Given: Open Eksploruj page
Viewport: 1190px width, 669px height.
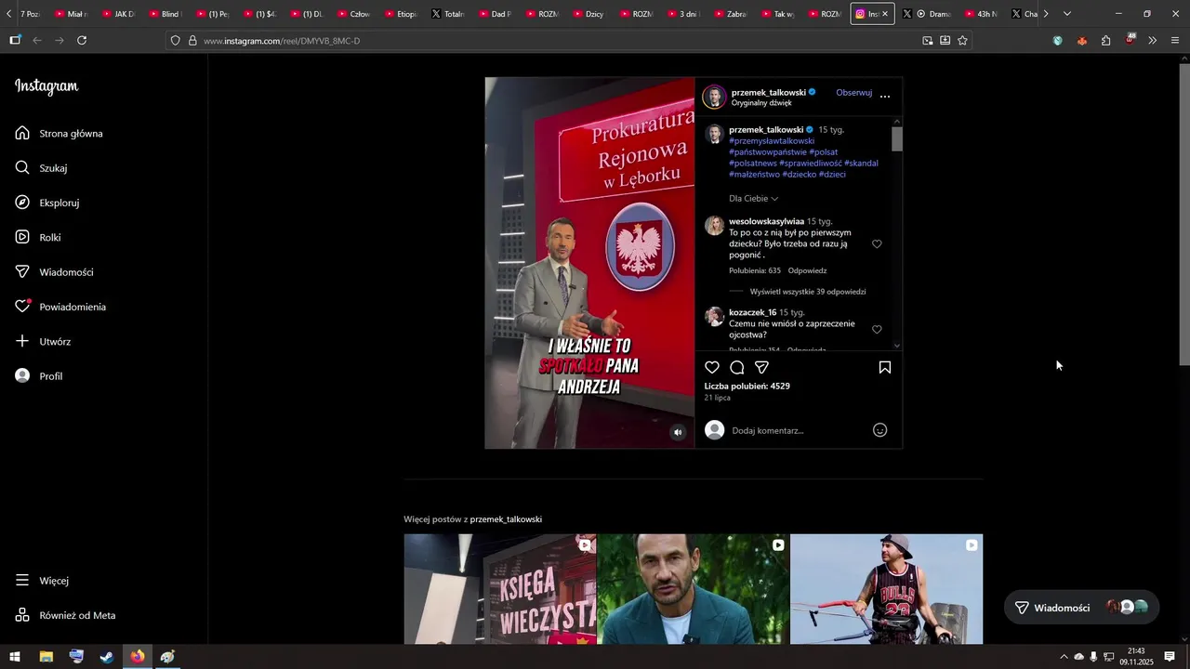Looking at the screenshot, I should point(47,203).
